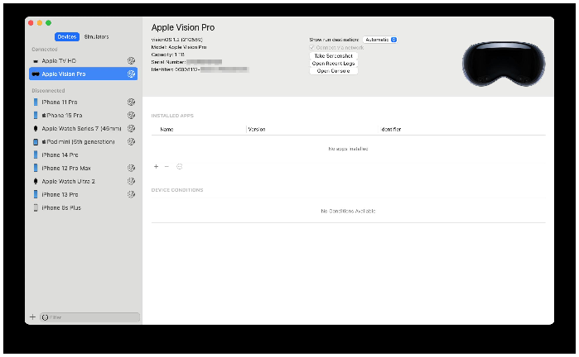This screenshot has height=357, width=579.
Task: Select iPhone 12 Pro Max device
Action: click(83, 169)
